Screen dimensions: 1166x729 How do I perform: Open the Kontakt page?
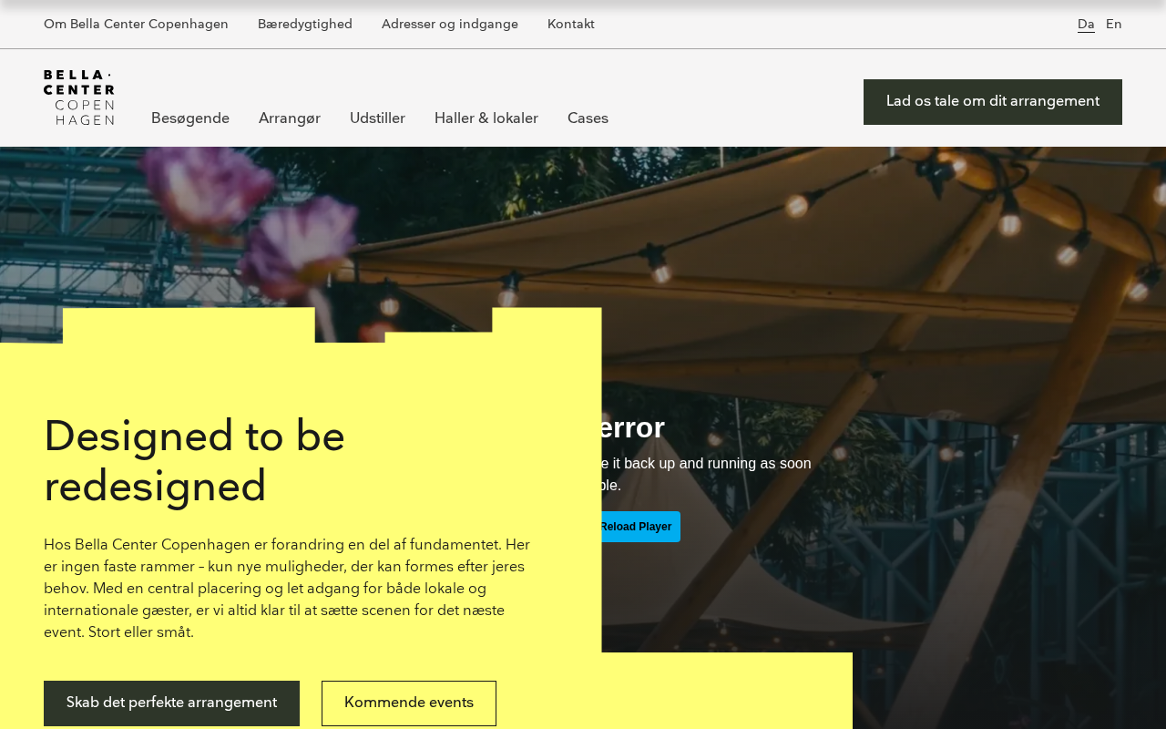(571, 25)
